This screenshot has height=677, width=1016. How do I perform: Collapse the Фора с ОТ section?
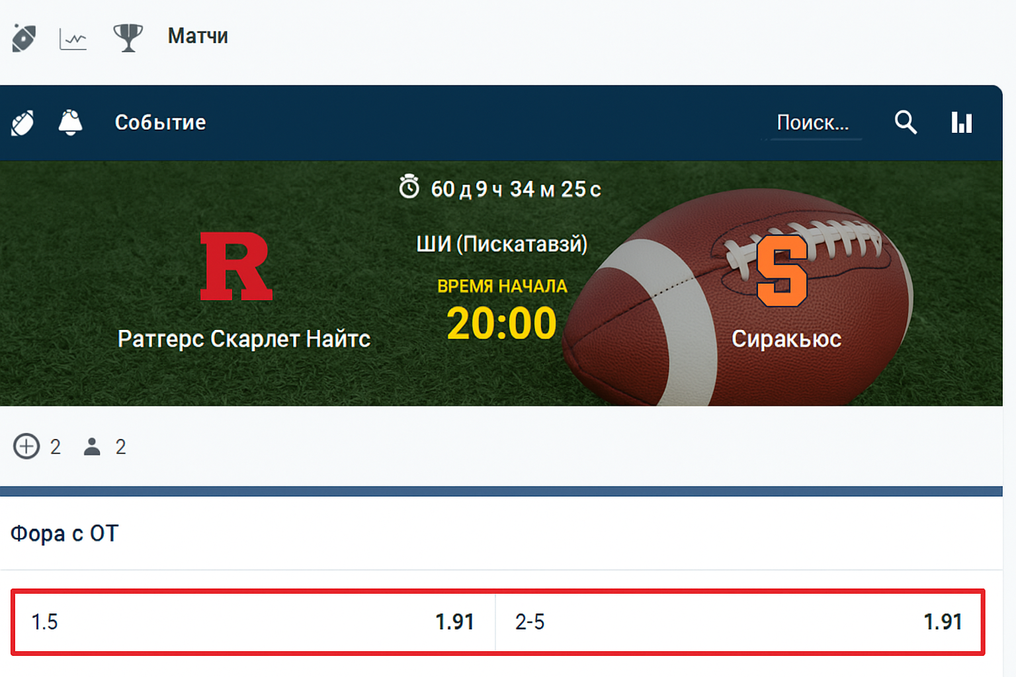tap(64, 534)
